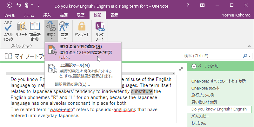Screen dimensions: 254x127
Task: Click Ribbon display options icon
Action: (202, 5)
